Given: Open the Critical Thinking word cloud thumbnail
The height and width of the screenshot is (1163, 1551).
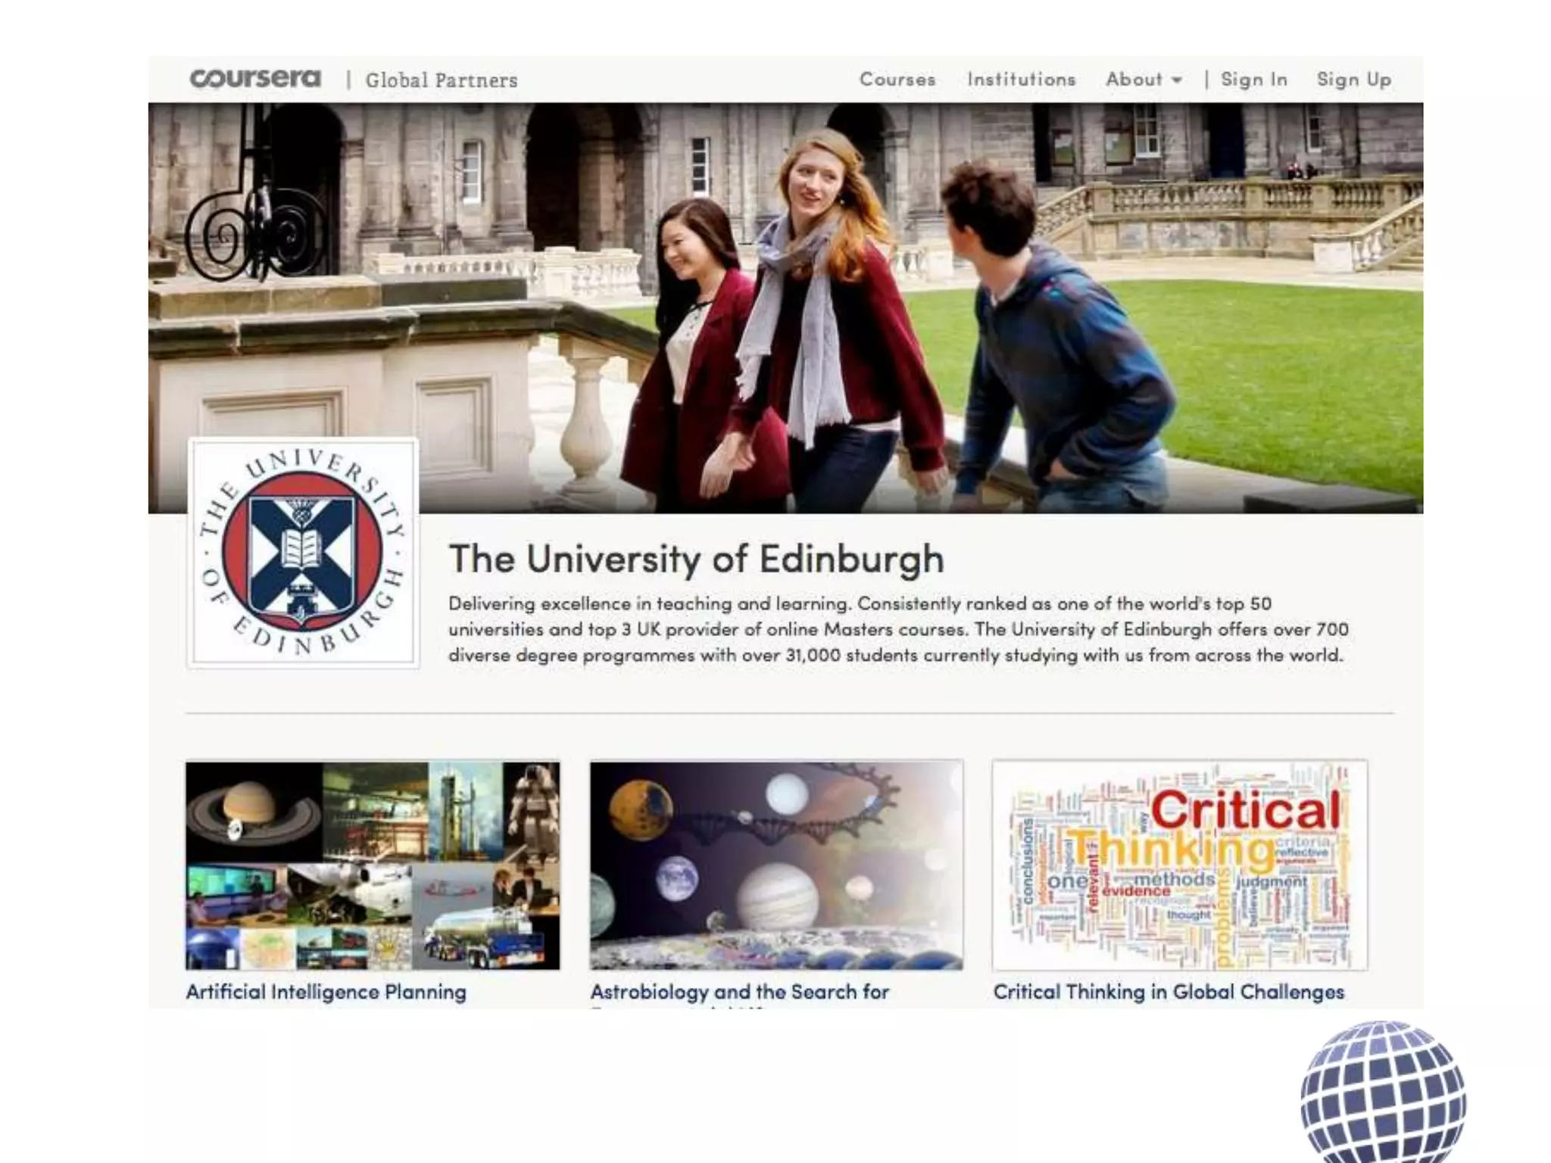Looking at the screenshot, I should tap(1179, 865).
